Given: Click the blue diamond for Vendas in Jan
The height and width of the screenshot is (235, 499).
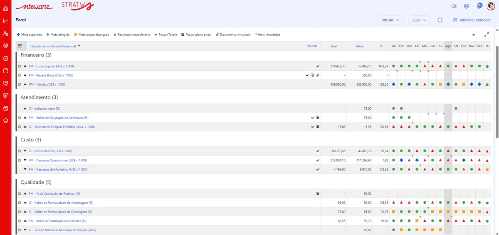Looking at the screenshot, I should point(393,84).
